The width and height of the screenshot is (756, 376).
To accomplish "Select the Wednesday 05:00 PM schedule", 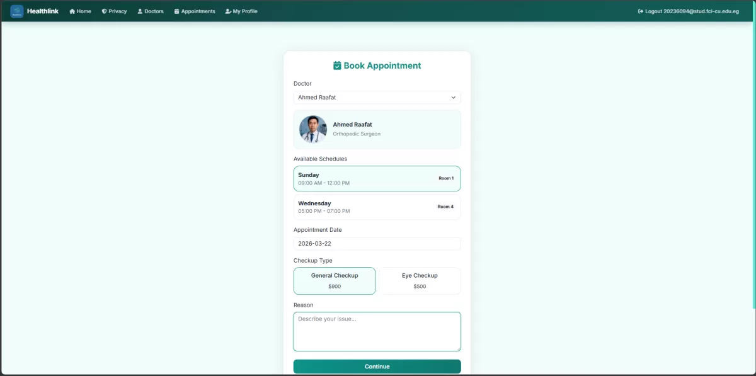I will 377,207.
